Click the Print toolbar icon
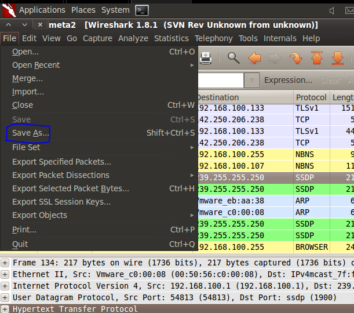The image size is (354, 313). coord(206,58)
